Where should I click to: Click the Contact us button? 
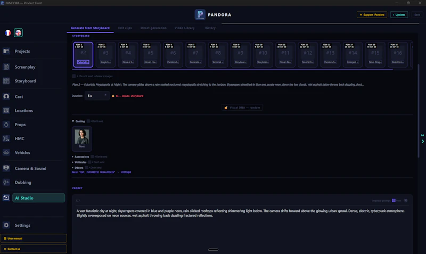pyautogui.click(x=34, y=249)
